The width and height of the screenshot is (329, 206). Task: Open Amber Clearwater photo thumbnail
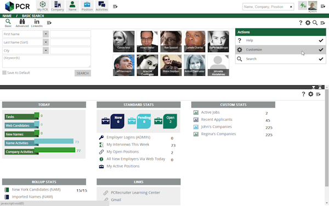click(195, 65)
